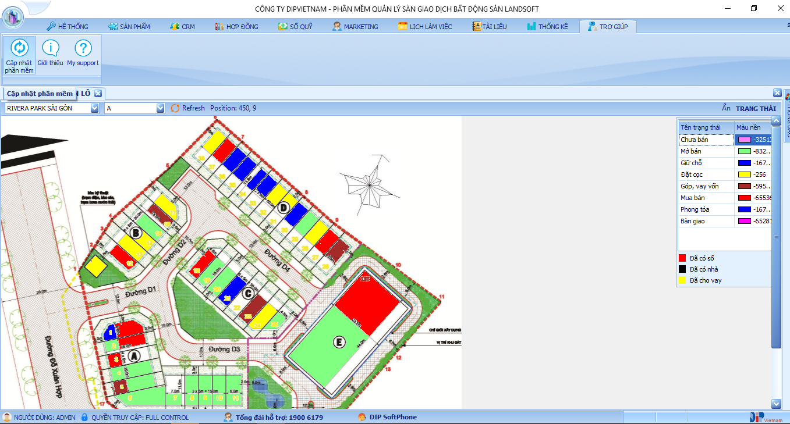Open the TÀI LIỆU ribbon tab
790x424 pixels.
pos(490,27)
